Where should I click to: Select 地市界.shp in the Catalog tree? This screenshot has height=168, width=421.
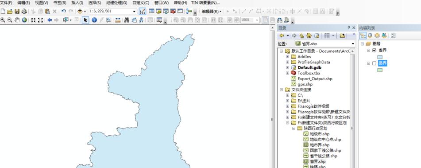pyautogui.click(x=320, y=145)
